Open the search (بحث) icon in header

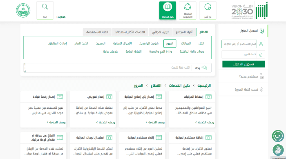[x=45, y=10]
